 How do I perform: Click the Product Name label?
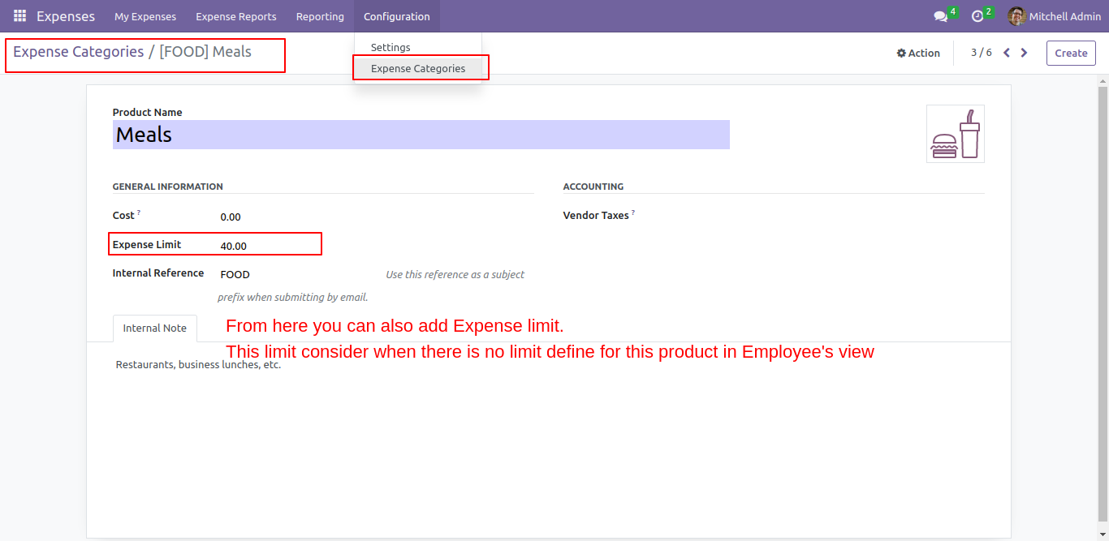tap(147, 113)
